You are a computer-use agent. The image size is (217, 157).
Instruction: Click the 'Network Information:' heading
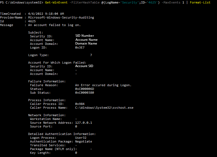[47, 115]
